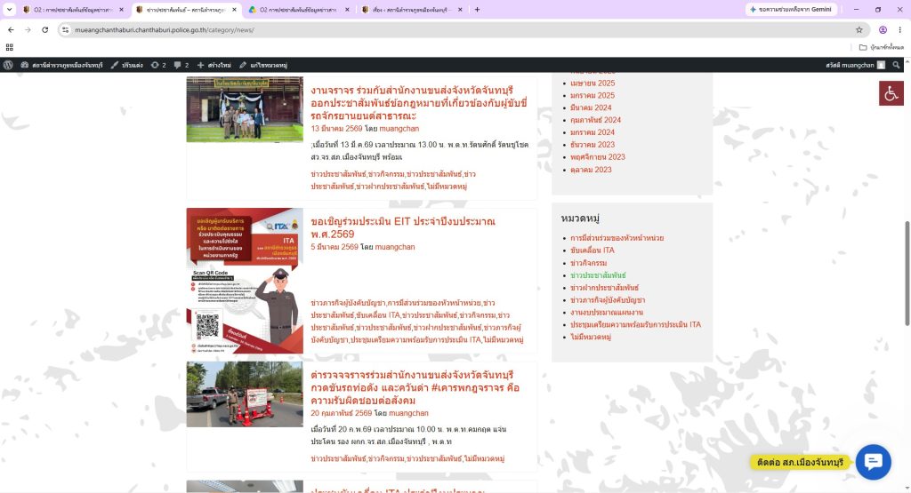911x493 pixels.
Task: Open the ประชุมเตรียมความพร้อมรับการประเมิน ITA sidebar category
Action: point(635,324)
